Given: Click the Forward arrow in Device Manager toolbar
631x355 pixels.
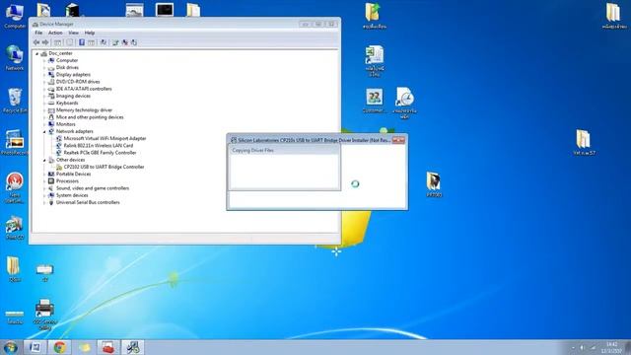Looking at the screenshot, I should click(x=45, y=42).
